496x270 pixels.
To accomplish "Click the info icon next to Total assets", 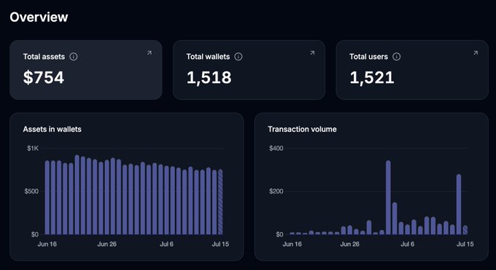I will [x=74, y=57].
